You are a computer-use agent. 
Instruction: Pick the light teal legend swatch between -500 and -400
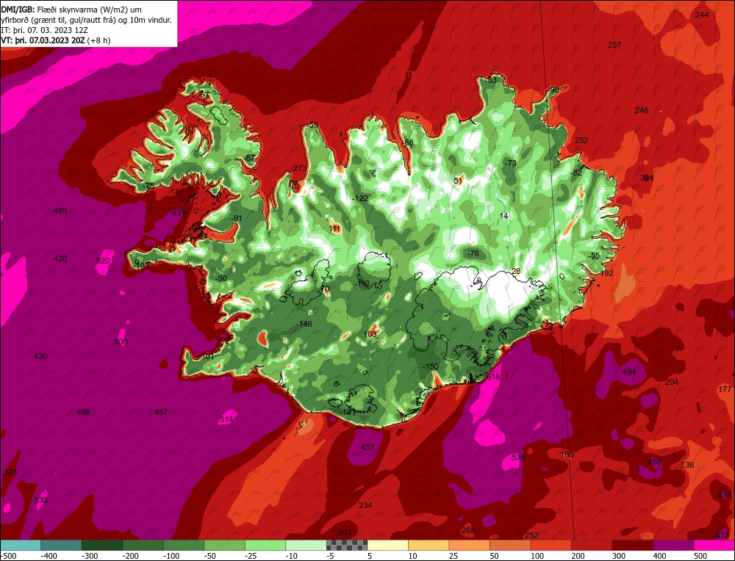coord(20,545)
